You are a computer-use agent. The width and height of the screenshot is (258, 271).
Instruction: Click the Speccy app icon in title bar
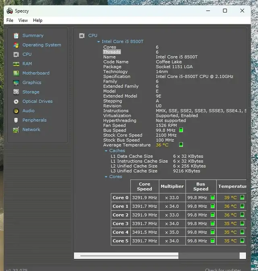10,11
